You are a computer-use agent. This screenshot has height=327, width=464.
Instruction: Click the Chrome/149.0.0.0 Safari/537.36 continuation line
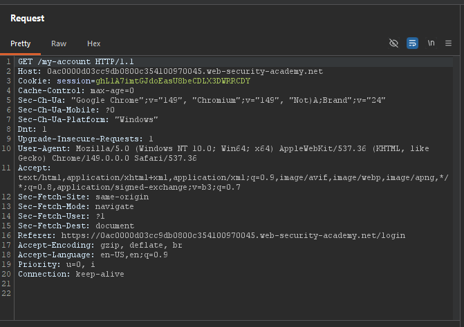pyautogui.click(x=107, y=158)
